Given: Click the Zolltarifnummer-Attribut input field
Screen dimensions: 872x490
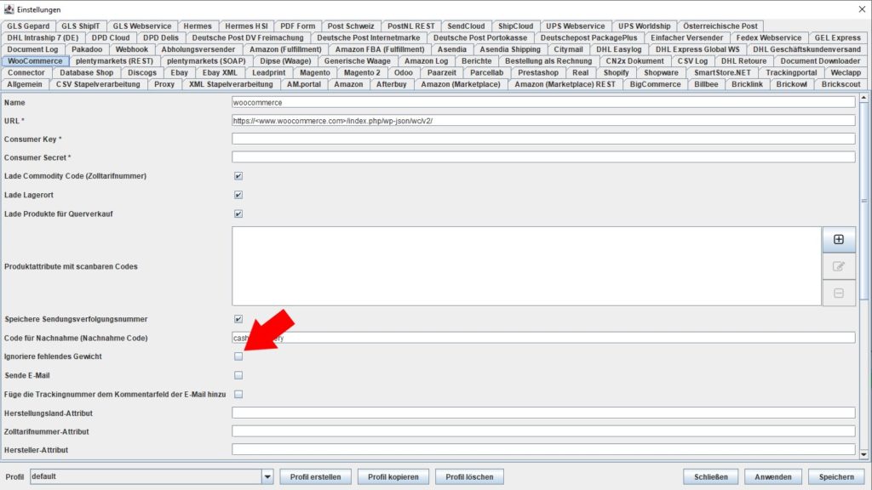Looking at the screenshot, I should click(x=543, y=431).
